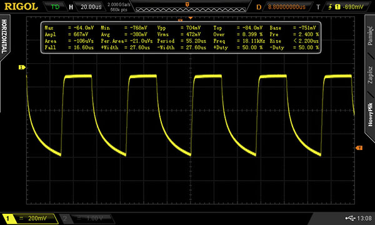Click the T'D trigger status indicator
Screen dimensions: 375x225
click(x=55, y=7)
